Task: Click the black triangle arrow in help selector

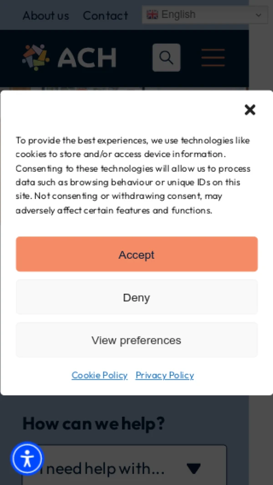Action: (193, 469)
